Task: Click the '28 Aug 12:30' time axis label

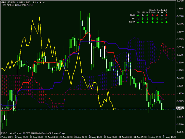Action: click(x=81, y=137)
